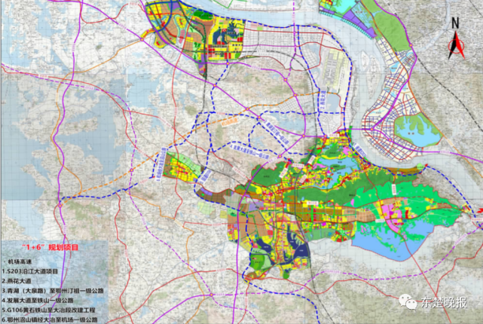The image size is (483, 324).
Task: Click the orange '机场高速' label on the map
Action: [230, 121]
